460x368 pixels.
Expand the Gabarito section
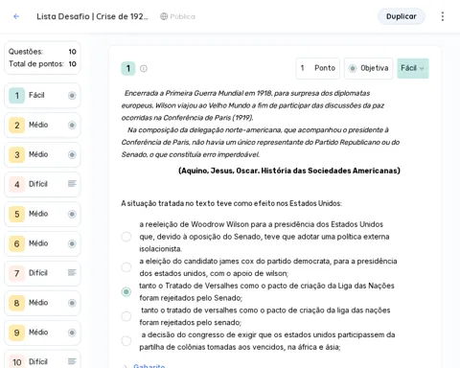pos(126,366)
